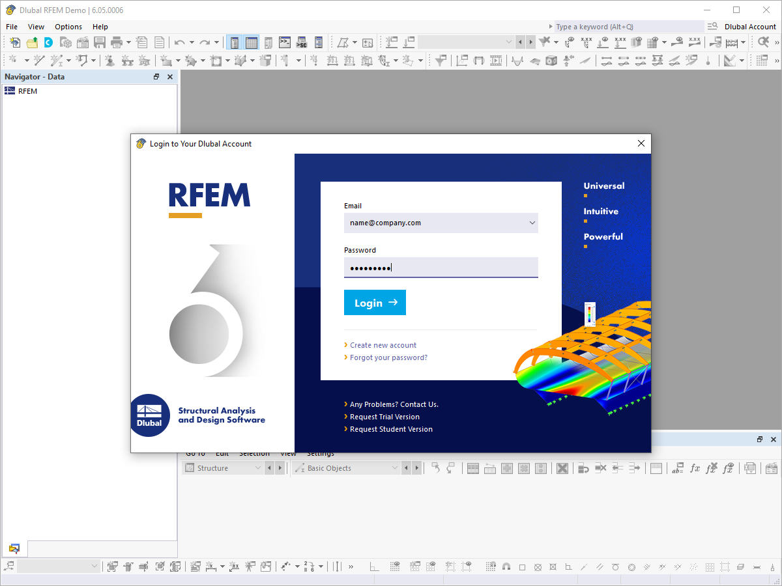Expand the Email dropdown arrow
Image resolution: width=782 pixels, height=586 pixels.
tap(532, 223)
